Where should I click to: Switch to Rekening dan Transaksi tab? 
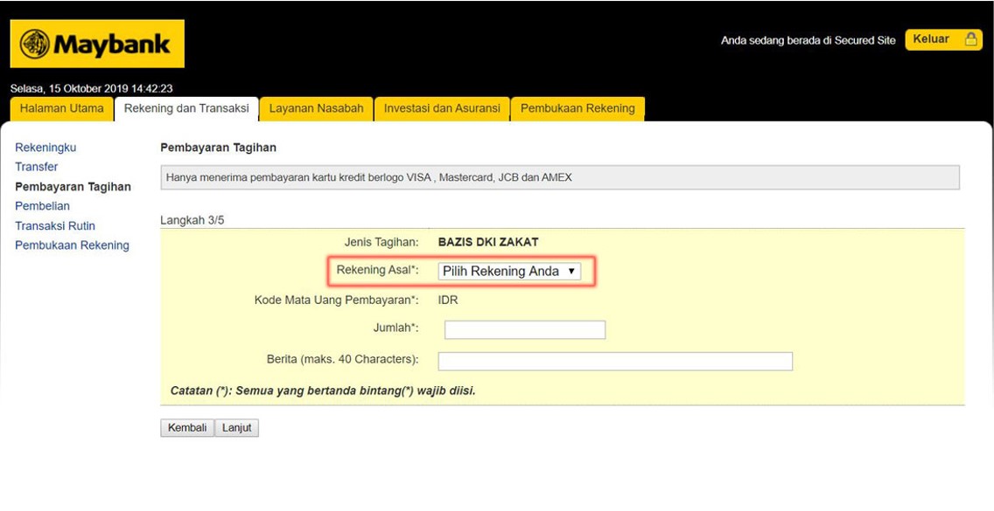186,108
